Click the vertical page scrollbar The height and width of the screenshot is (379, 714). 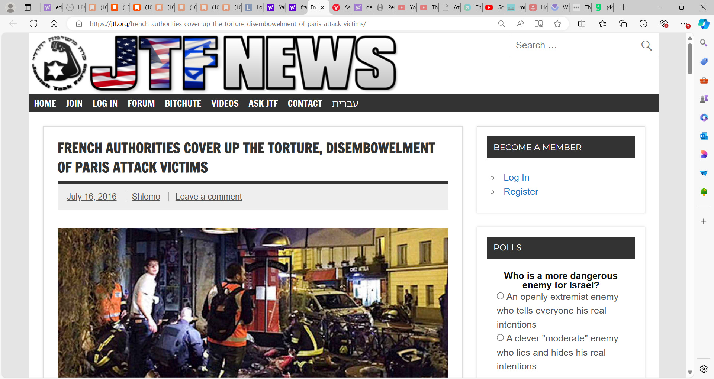pyautogui.click(x=690, y=59)
